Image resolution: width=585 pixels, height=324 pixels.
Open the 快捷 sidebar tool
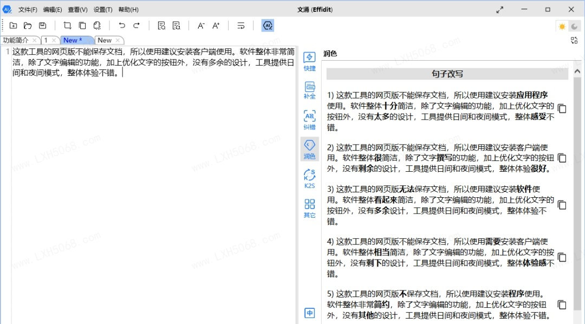point(309,62)
